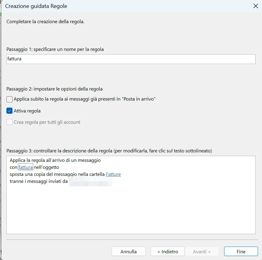
Task: Click the "Creazione guidata Regole" title bar
Action: point(36,6)
